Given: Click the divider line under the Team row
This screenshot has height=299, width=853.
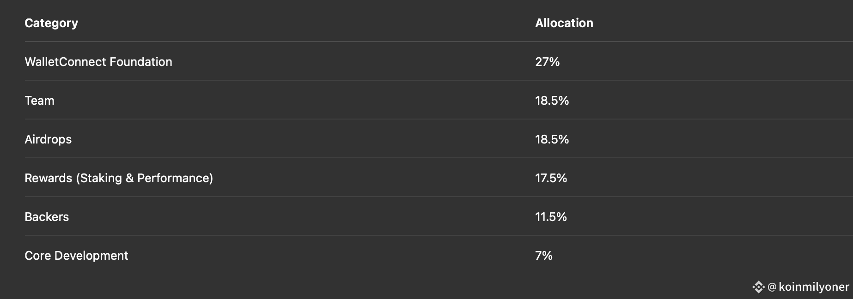Looking at the screenshot, I should [439, 119].
